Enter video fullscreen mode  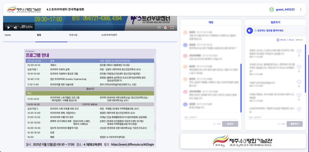172,28
